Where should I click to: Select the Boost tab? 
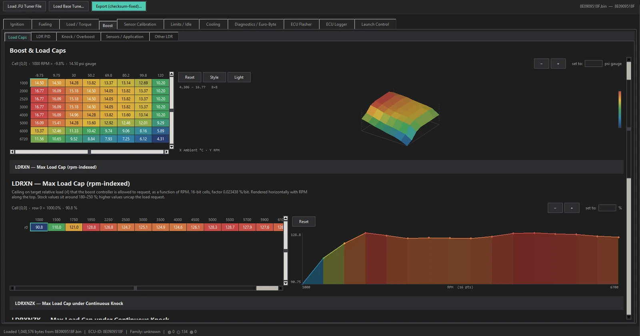(x=108, y=25)
